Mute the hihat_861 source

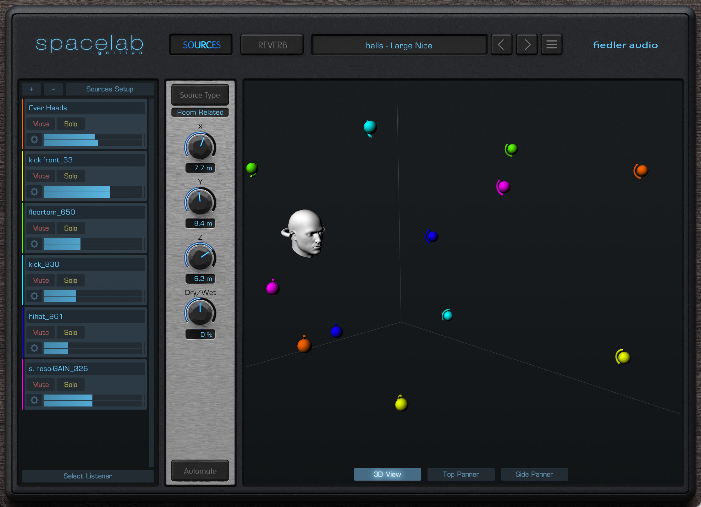[41, 332]
